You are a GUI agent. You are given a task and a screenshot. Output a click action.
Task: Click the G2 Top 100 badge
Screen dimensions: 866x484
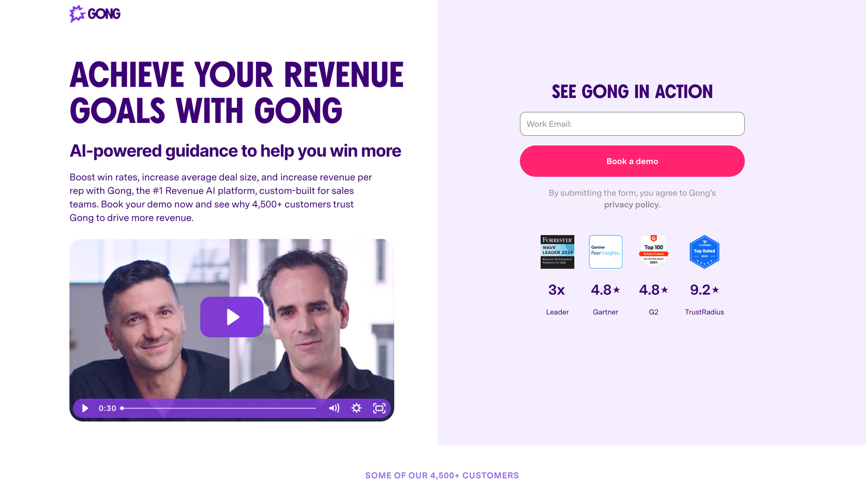click(653, 252)
